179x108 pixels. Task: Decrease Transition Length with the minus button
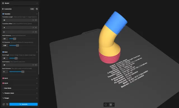pyautogui.click(x=33, y=20)
